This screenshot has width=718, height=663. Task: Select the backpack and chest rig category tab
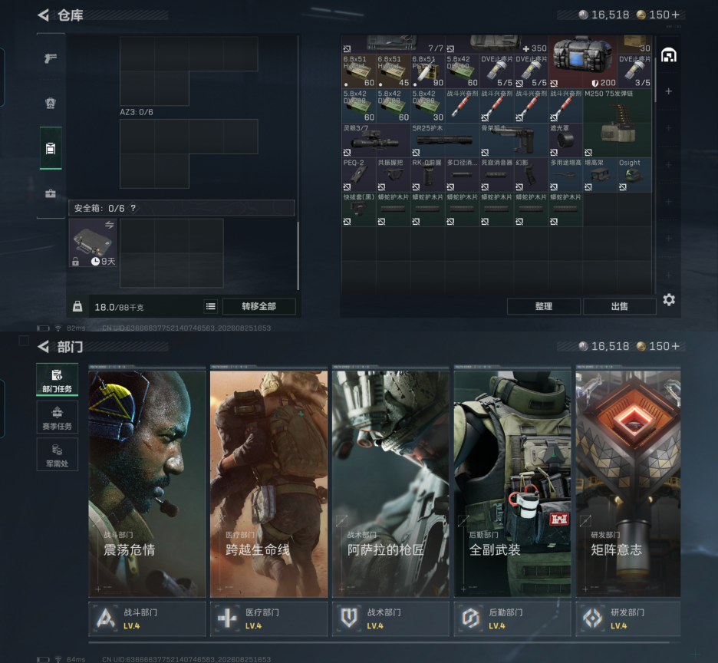(51, 148)
